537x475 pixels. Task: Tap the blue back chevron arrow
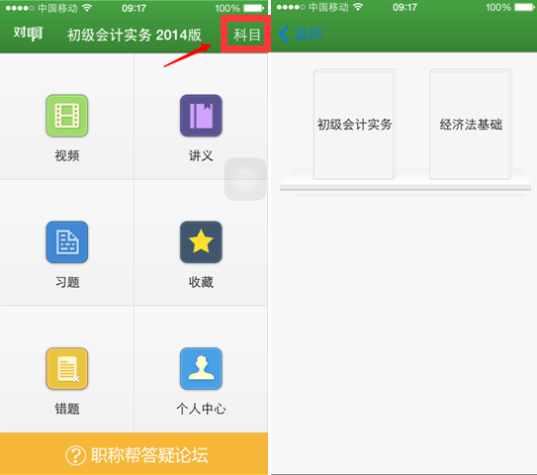click(284, 34)
